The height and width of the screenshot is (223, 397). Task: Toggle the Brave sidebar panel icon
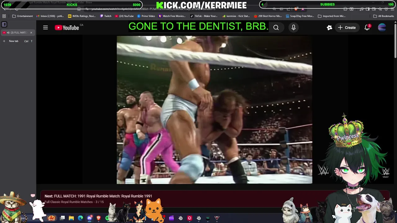coord(367,9)
